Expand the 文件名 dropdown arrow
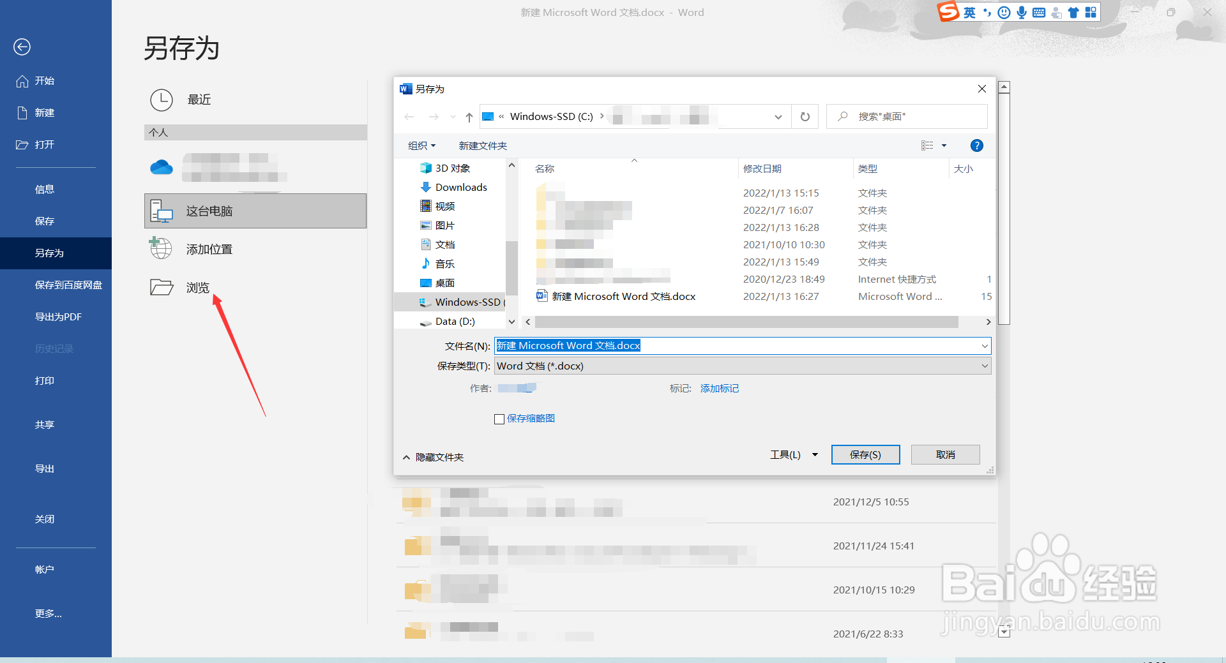The height and width of the screenshot is (663, 1226). 985,346
